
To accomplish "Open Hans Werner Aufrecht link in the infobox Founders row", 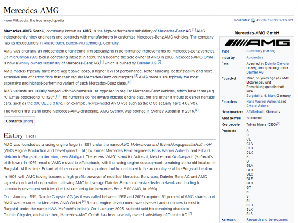I will point(263,102).
